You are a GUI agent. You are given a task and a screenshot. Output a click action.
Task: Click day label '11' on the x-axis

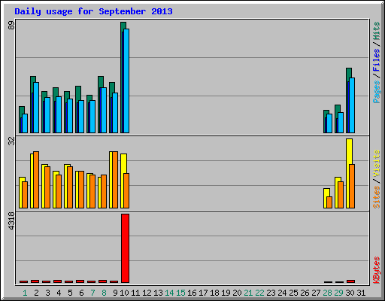pos(135,293)
